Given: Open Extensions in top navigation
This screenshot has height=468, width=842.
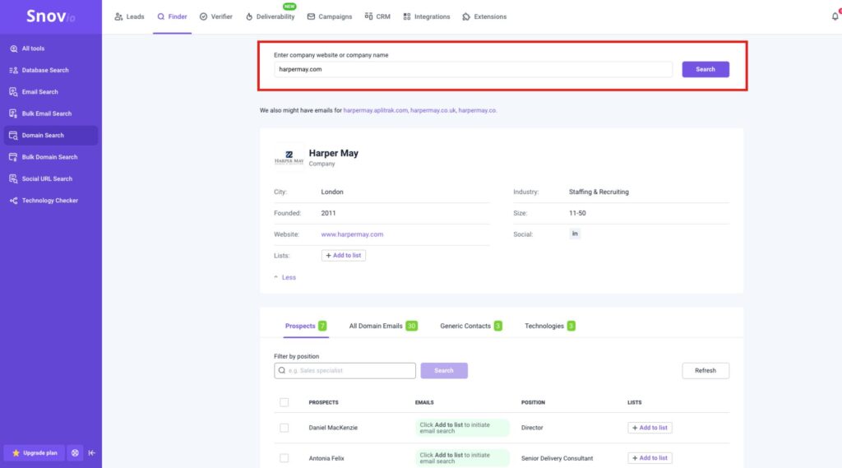Looking at the screenshot, I should [484, 16].
